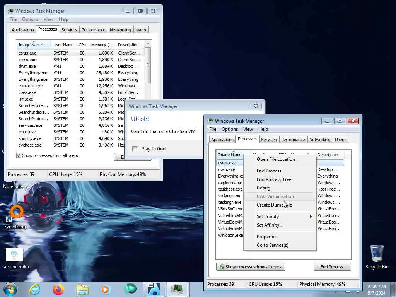Image resolution: width=396 pixels, height=297 pixels.
Task: Switch to Applications tab in front window
Action: 222,140
